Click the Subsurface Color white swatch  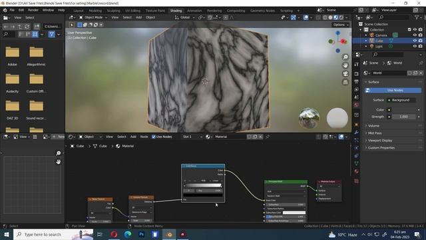coord(294,213)
